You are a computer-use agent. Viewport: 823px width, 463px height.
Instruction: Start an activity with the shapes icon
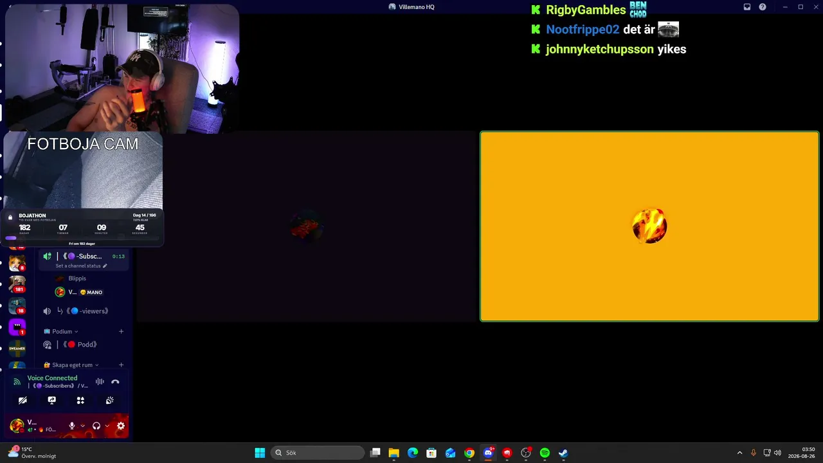(80, 400)
